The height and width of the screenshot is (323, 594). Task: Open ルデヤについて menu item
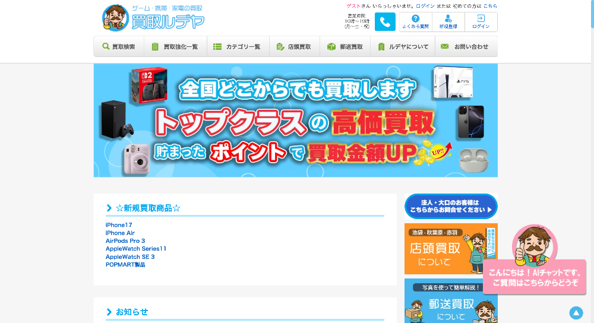[403, 47]
